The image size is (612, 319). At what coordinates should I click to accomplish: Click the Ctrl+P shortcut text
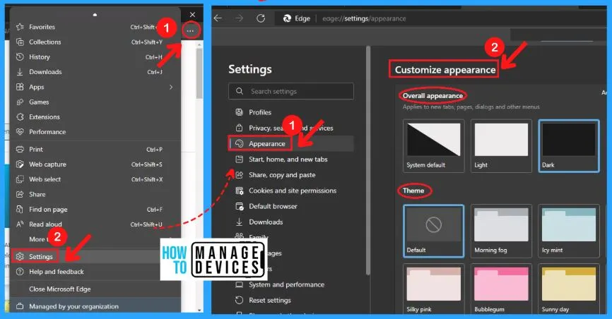(x=154, y=150)
